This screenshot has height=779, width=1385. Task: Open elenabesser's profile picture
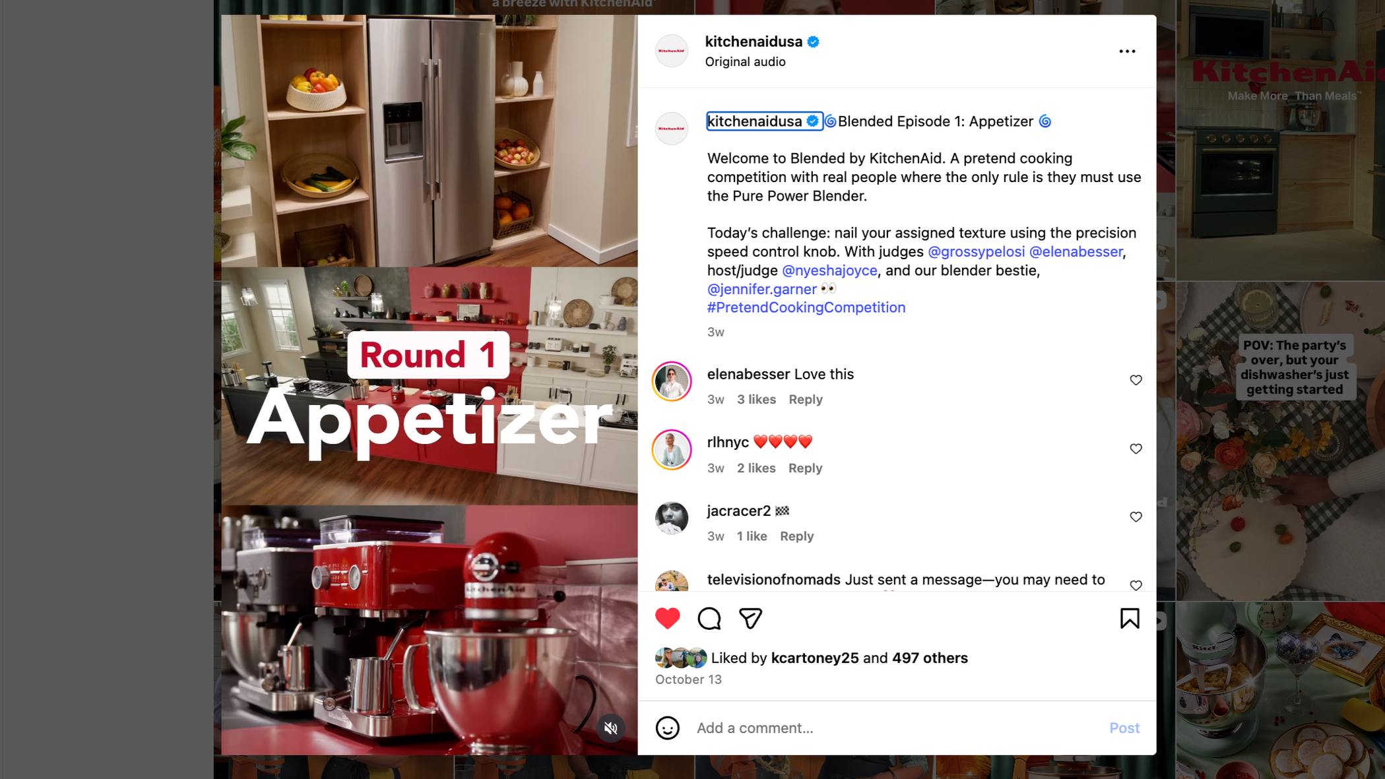click(x=671, y=381)
